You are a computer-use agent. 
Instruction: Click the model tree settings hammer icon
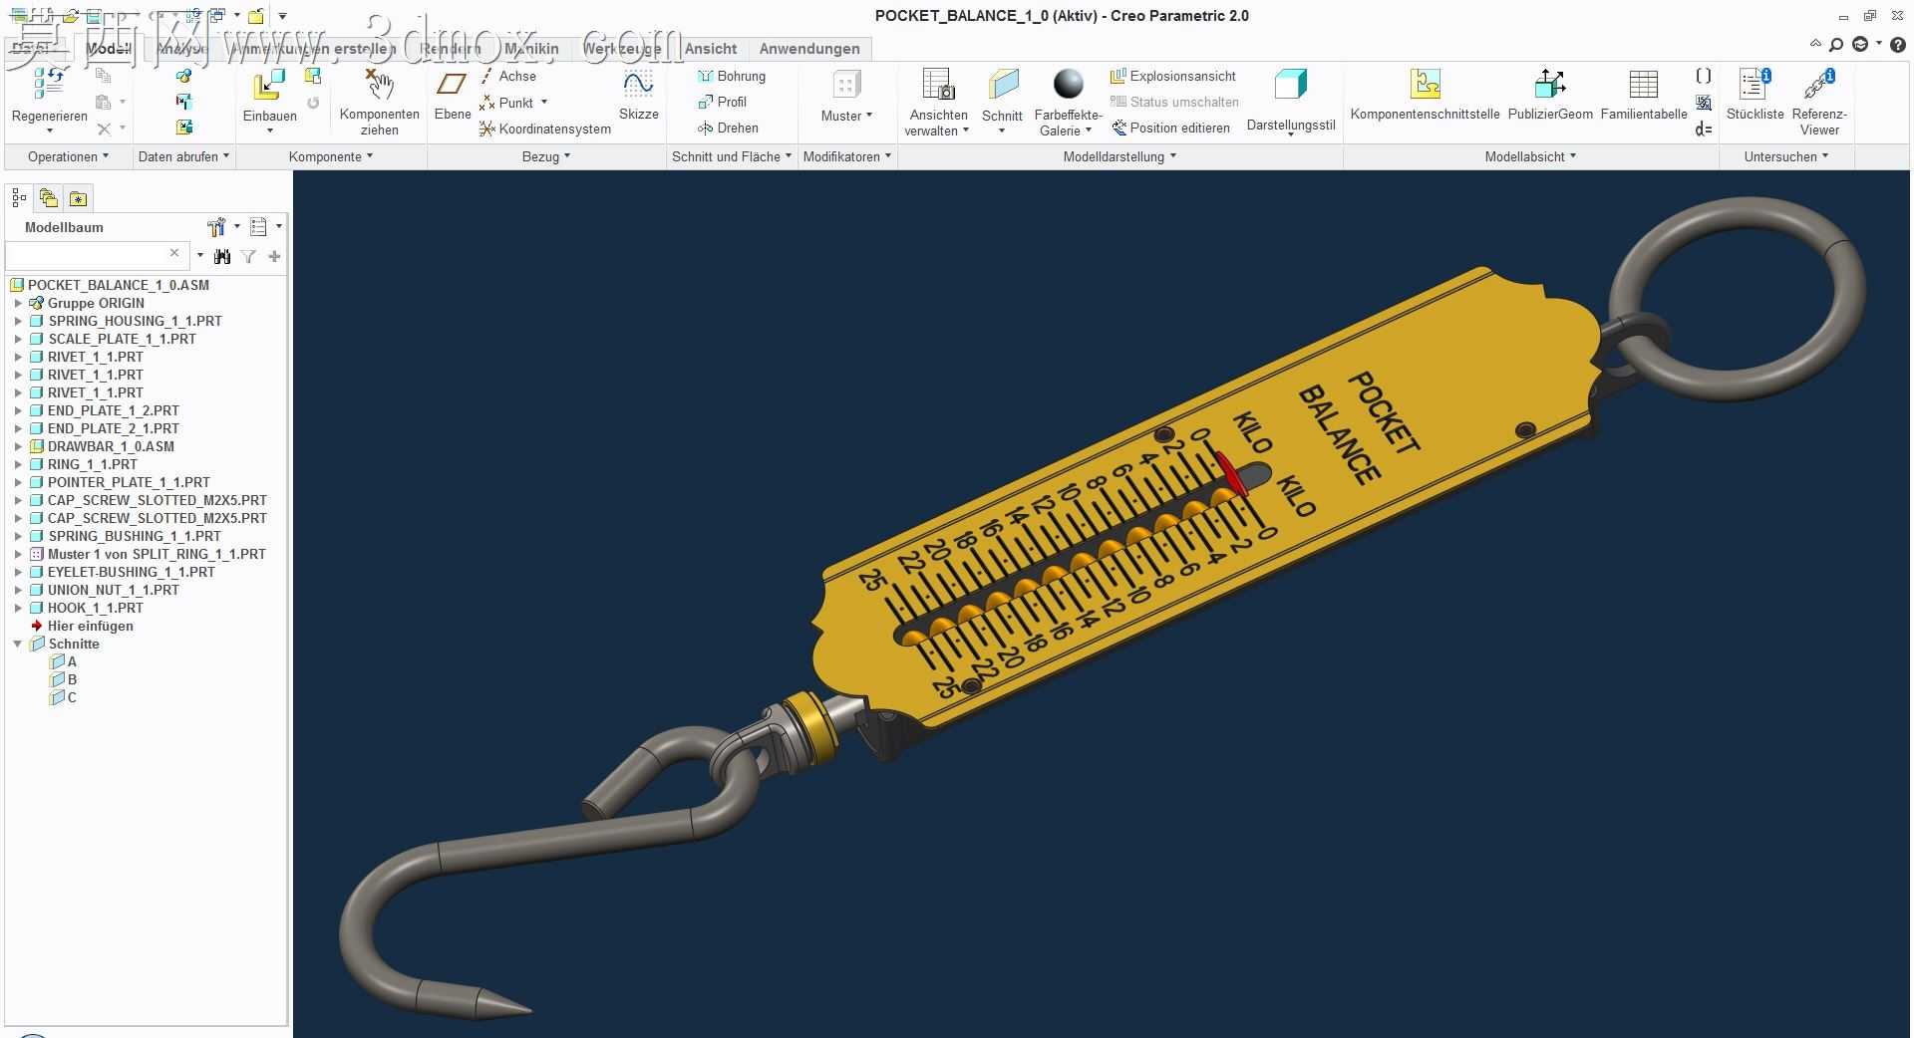coord(216,227)
